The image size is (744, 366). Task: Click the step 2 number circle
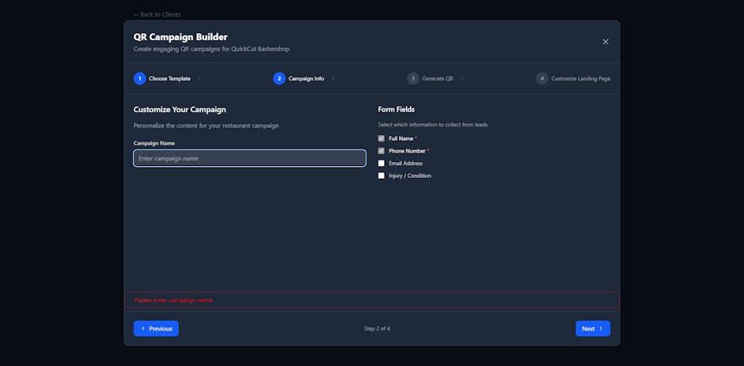(279, 78)
